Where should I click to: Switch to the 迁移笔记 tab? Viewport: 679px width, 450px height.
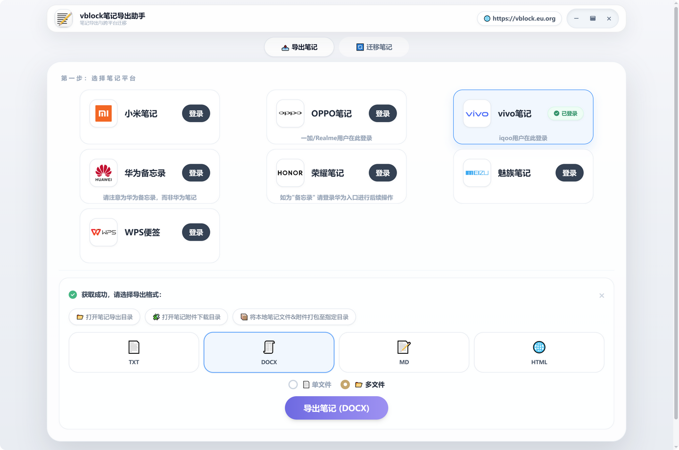(x=374, y=47)
